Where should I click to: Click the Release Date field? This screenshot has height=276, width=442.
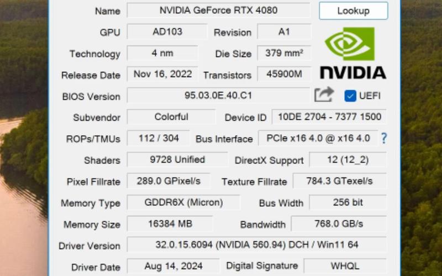click(162, 74)
